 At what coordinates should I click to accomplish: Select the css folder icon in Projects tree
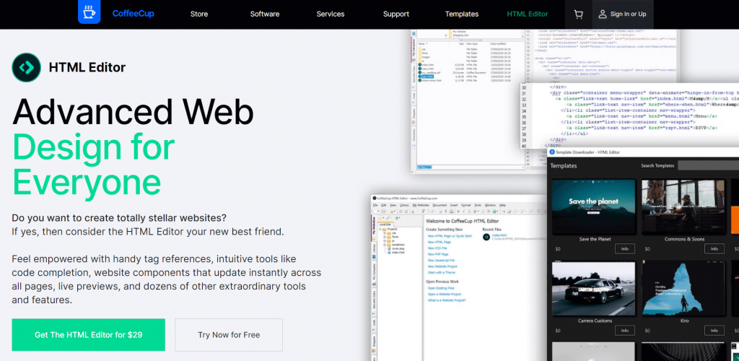click(x=389, y=233)
